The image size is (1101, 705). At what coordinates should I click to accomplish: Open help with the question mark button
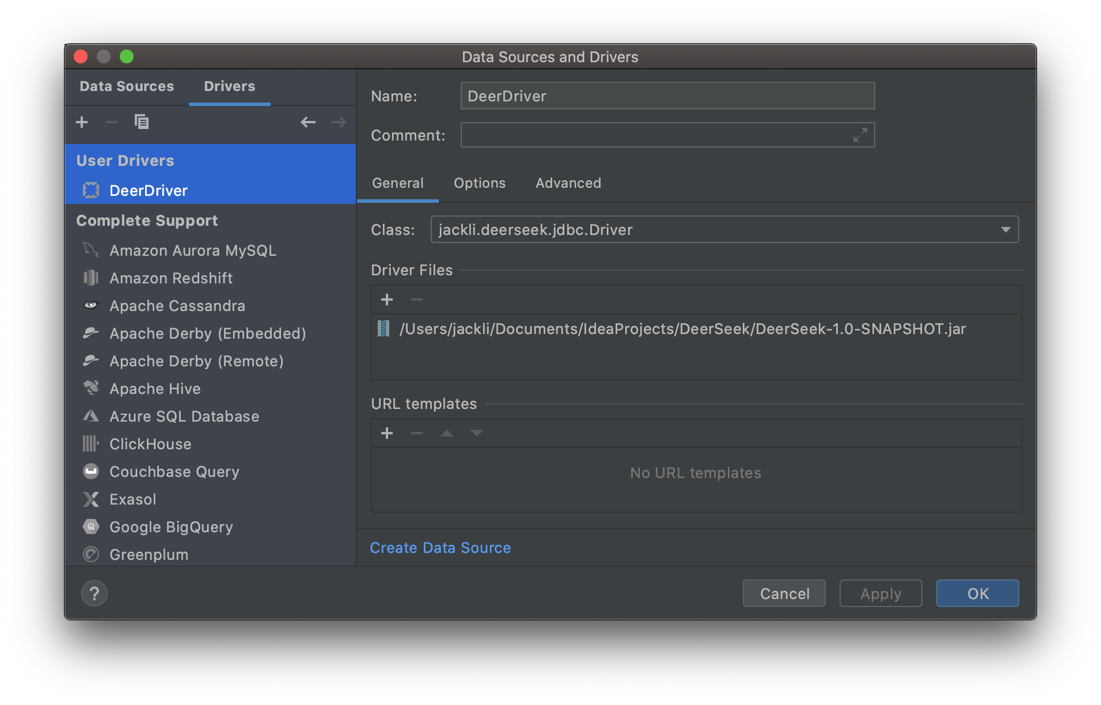pos(94,593)
